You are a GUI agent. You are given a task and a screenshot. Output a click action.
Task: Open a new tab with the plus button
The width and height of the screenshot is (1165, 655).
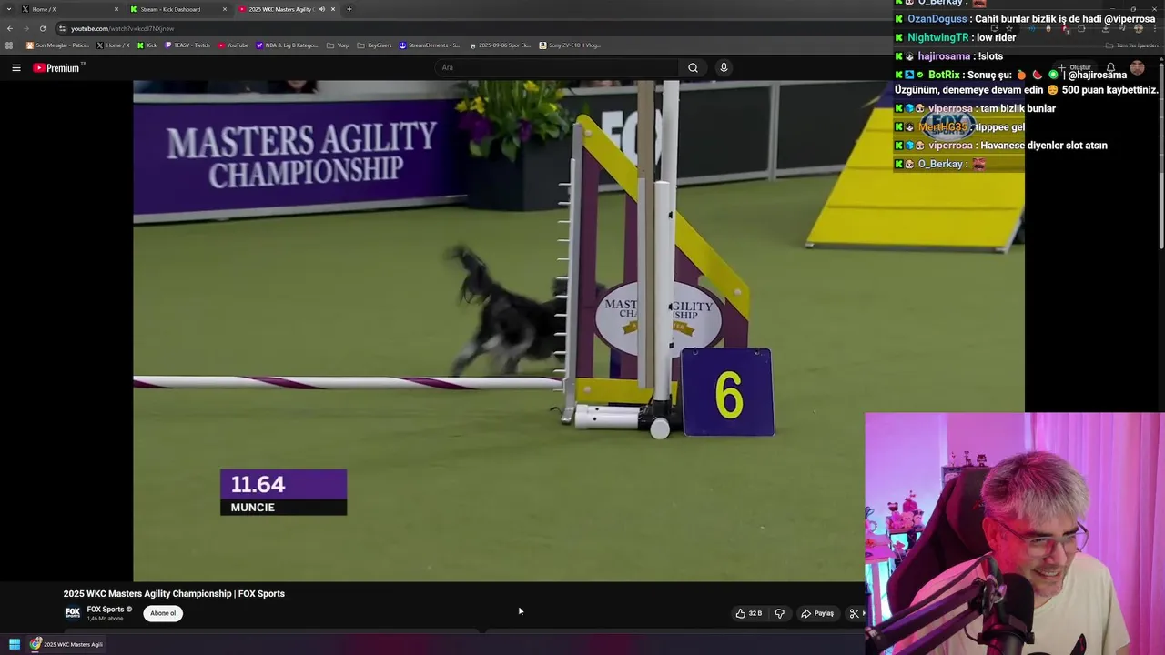pyautogui.click(x=349, y=9)
